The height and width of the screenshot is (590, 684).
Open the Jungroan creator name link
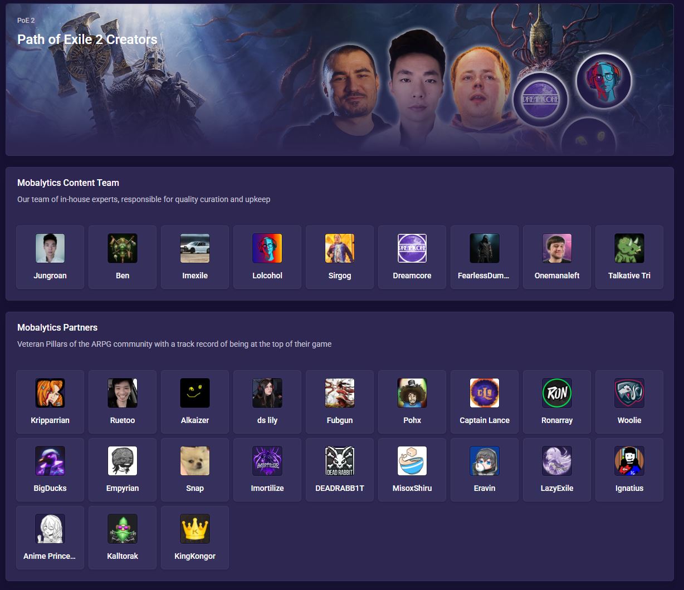click(50, 276)
